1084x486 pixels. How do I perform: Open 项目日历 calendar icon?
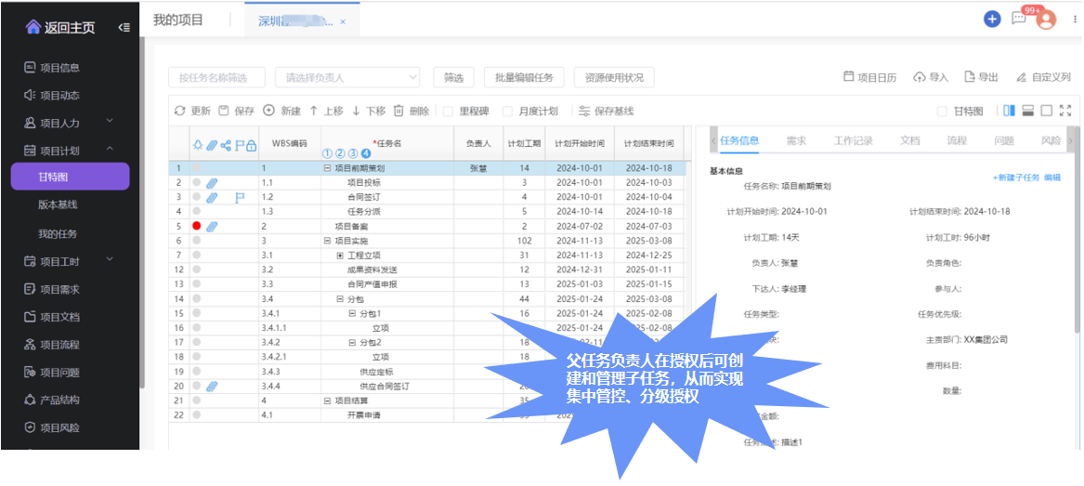[848, 77]
